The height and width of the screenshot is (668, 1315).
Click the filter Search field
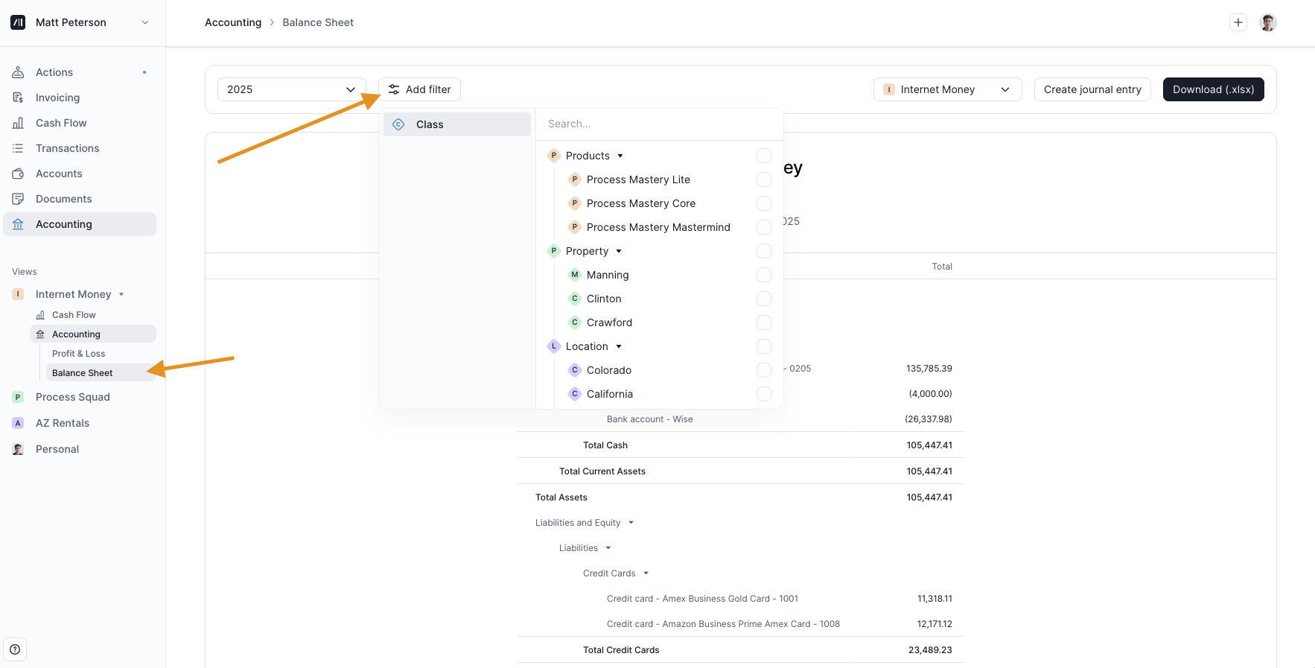(659, 124)
